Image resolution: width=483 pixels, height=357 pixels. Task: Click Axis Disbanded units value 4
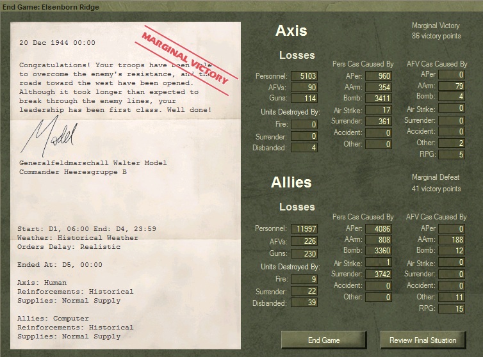(x=304, y=148)
